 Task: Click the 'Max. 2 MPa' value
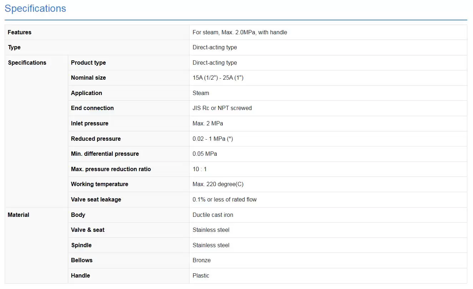[x=208, y=123]
